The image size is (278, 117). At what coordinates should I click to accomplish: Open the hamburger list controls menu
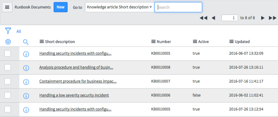7,7
